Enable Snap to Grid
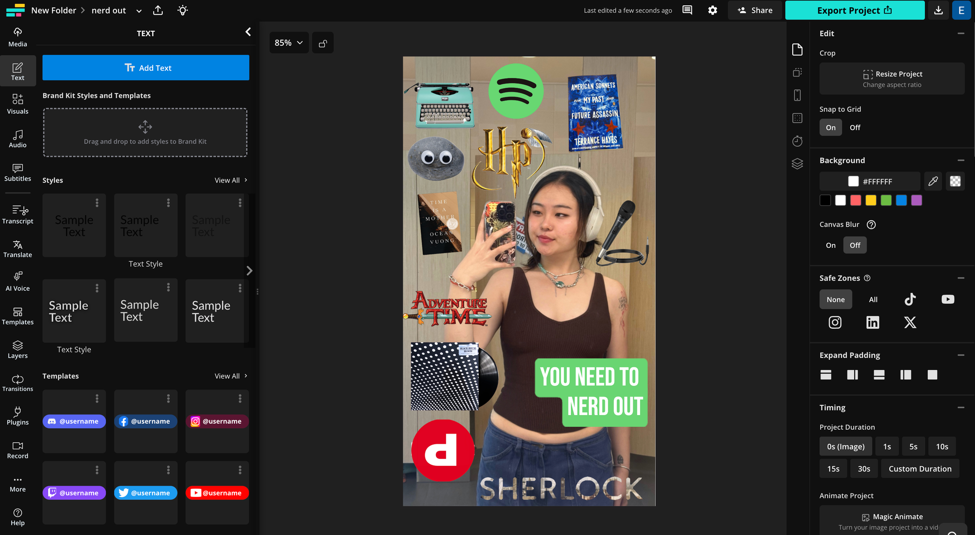This screenshot has width=975, height=535. [830, 127]
